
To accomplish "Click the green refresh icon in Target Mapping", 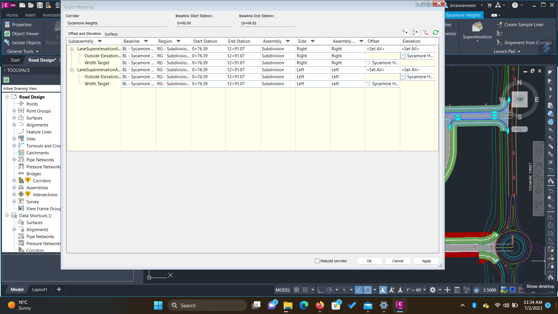I will click(x=435, y=33).
